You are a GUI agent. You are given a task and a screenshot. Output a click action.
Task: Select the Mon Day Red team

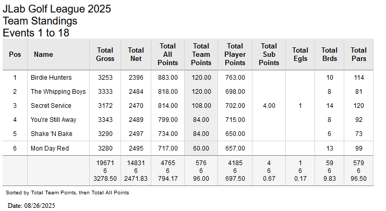point(50,148)
